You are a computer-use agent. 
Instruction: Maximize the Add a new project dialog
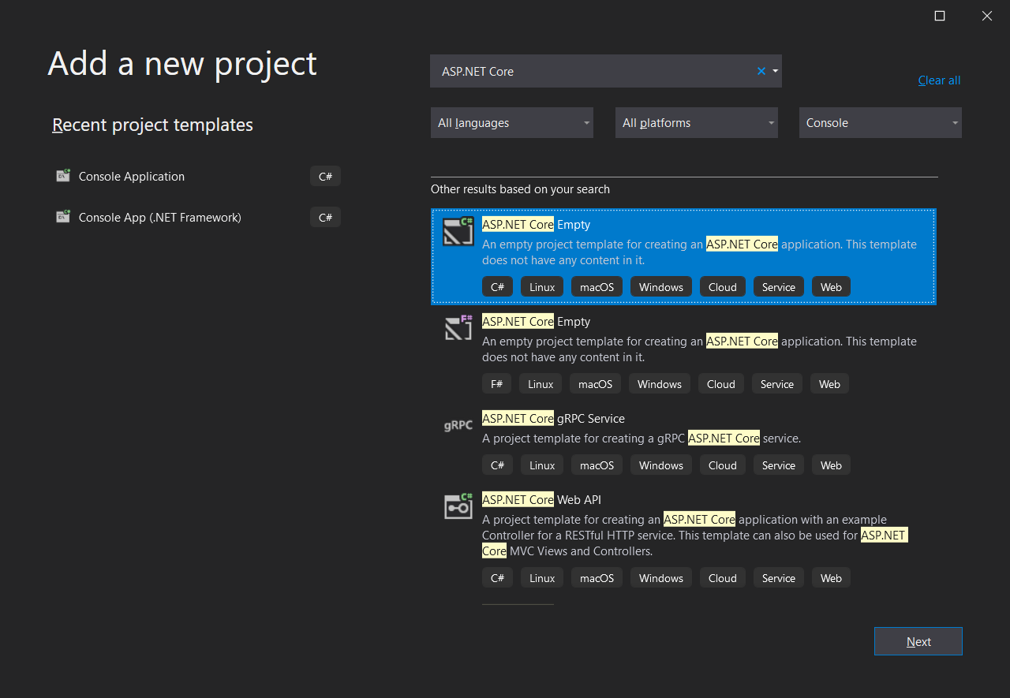pyautogui.click(x=940, y=16)
